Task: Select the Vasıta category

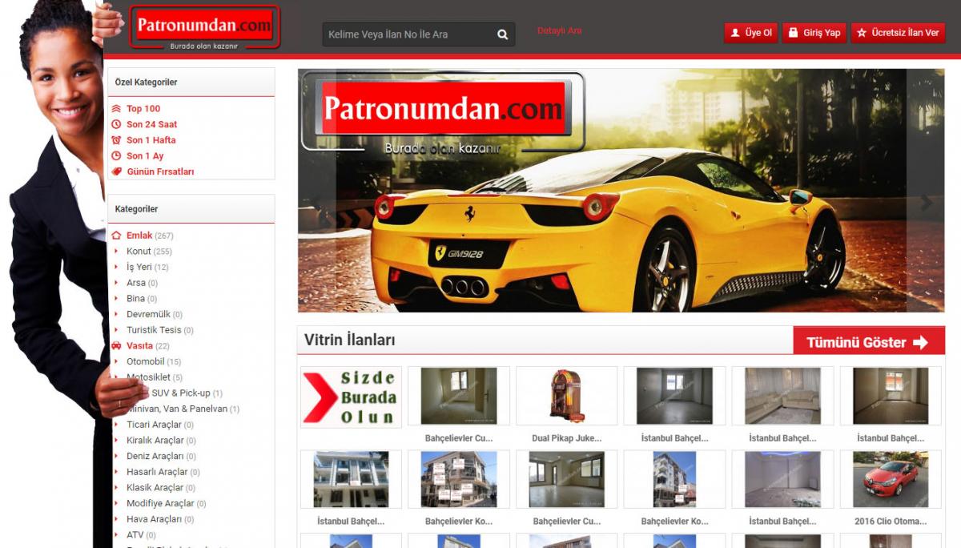Action: pyautogui.click(x=139, y=346)
